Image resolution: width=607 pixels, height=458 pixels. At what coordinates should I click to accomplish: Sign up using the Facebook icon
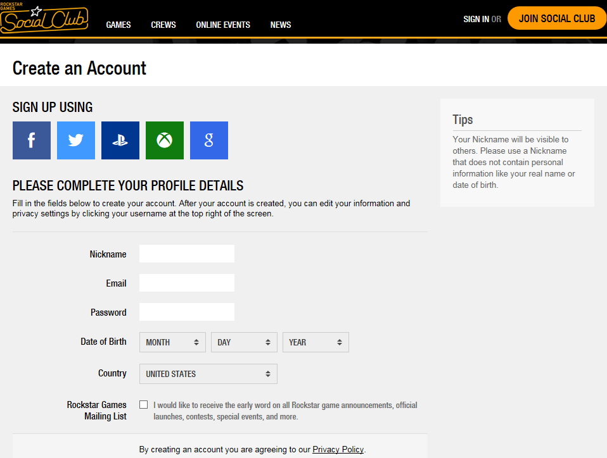click(x=31, y=140)
